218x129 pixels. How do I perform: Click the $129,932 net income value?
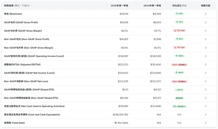[123, 73]
